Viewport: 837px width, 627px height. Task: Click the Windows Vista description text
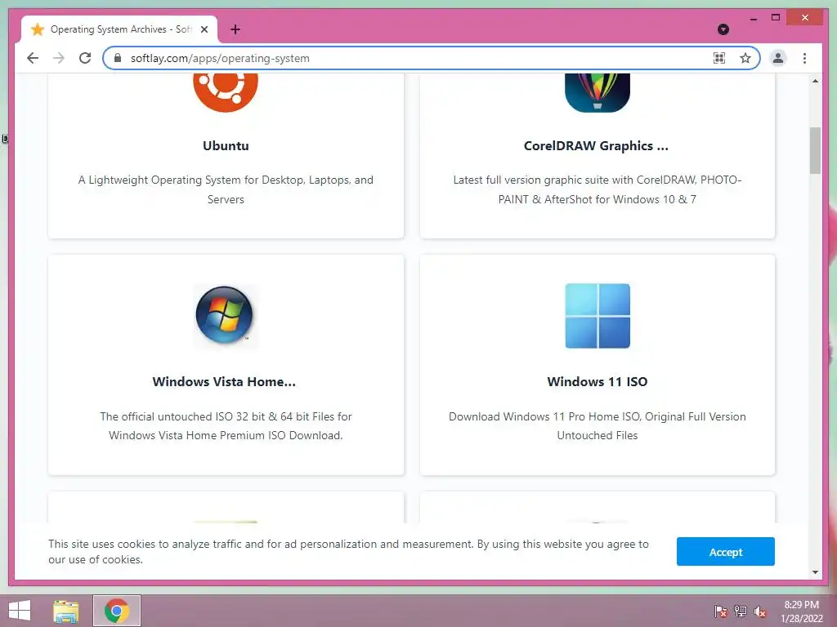[226, 425]
